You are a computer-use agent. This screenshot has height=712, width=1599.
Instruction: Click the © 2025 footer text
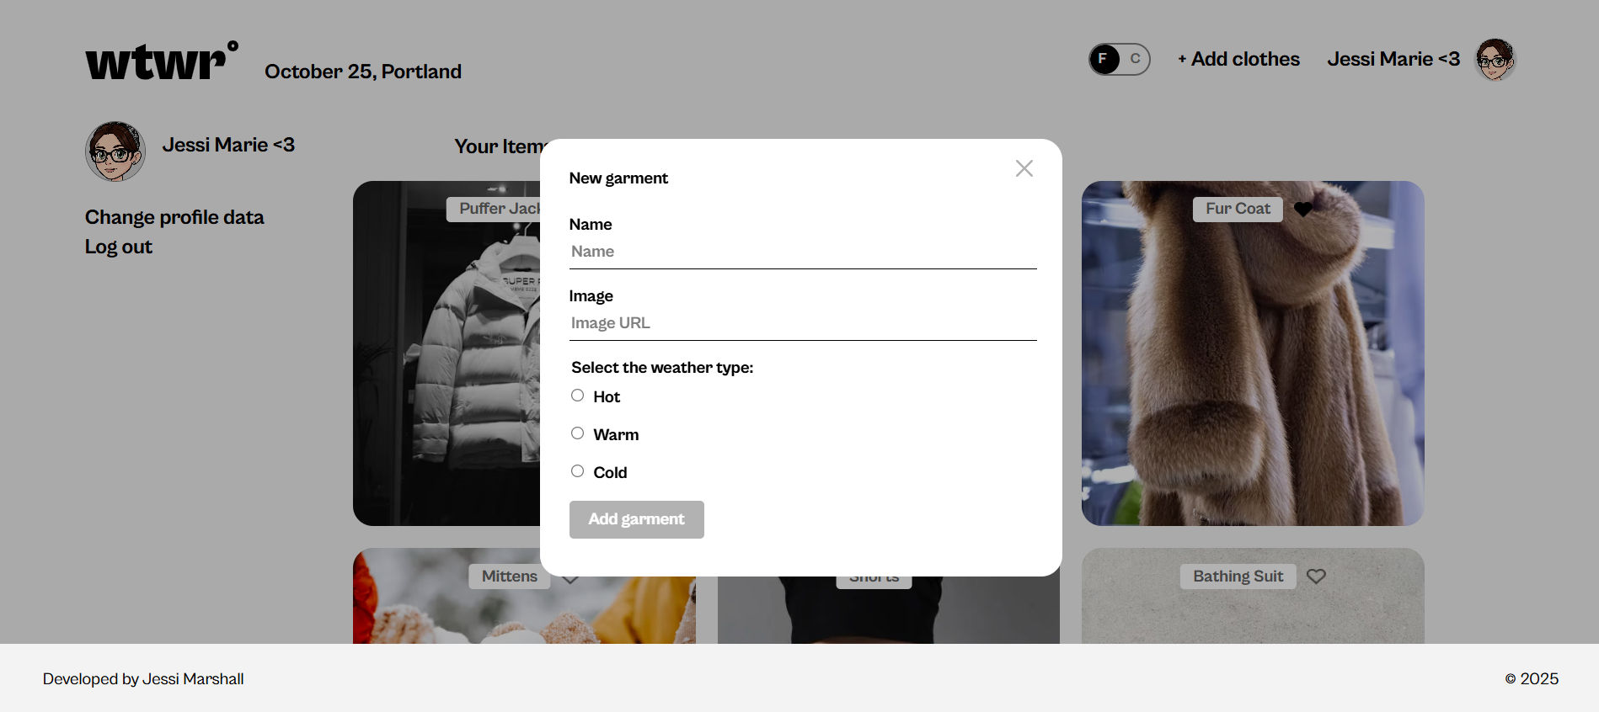[x=1532, y=679]
